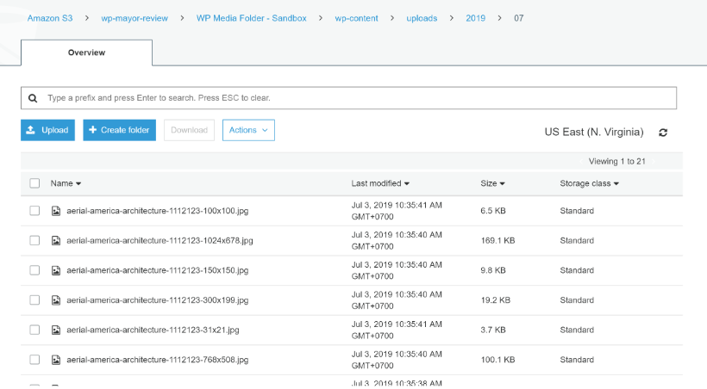This screenshot has height=389, width=707.
Task: Click image file icon for 300x199.jpg row
Action: [56, 299]
